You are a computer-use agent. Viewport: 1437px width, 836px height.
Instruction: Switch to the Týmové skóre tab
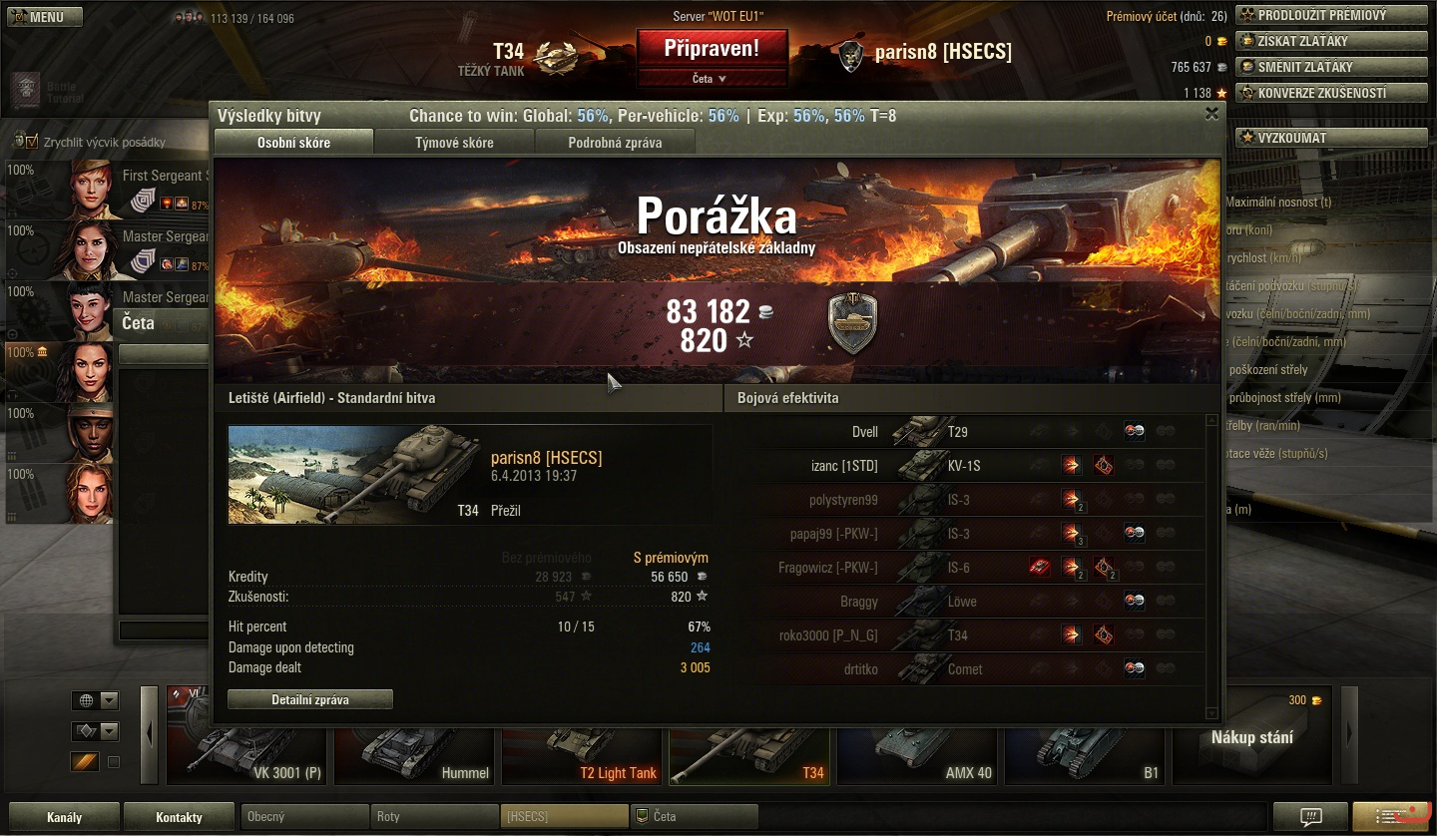tap(454, 143)
